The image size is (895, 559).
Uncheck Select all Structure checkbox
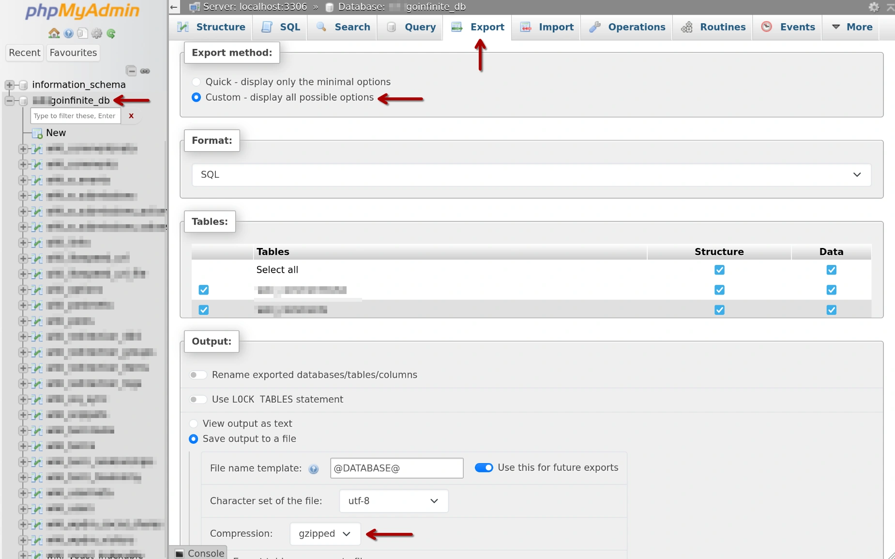point(719,270)
